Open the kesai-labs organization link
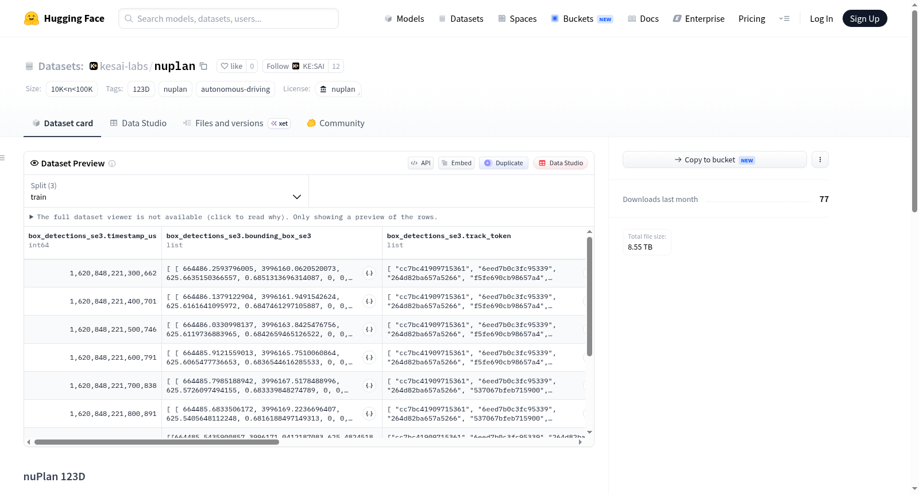This screenshot has height=494, width=919. click(124, 66)
